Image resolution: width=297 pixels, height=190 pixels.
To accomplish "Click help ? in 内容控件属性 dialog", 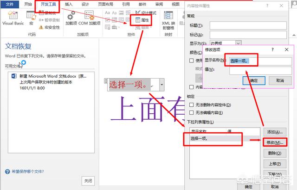I will (x=267, y=6).
